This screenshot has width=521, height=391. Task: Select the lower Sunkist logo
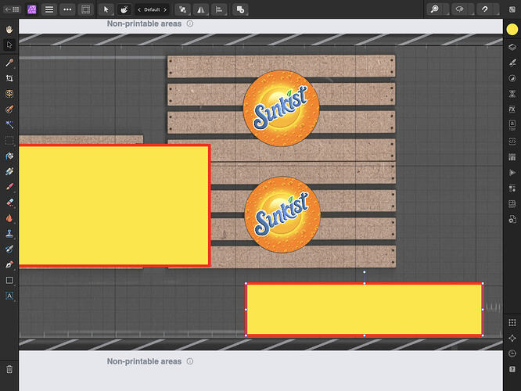pyautogui.click(x=282, y=214)
